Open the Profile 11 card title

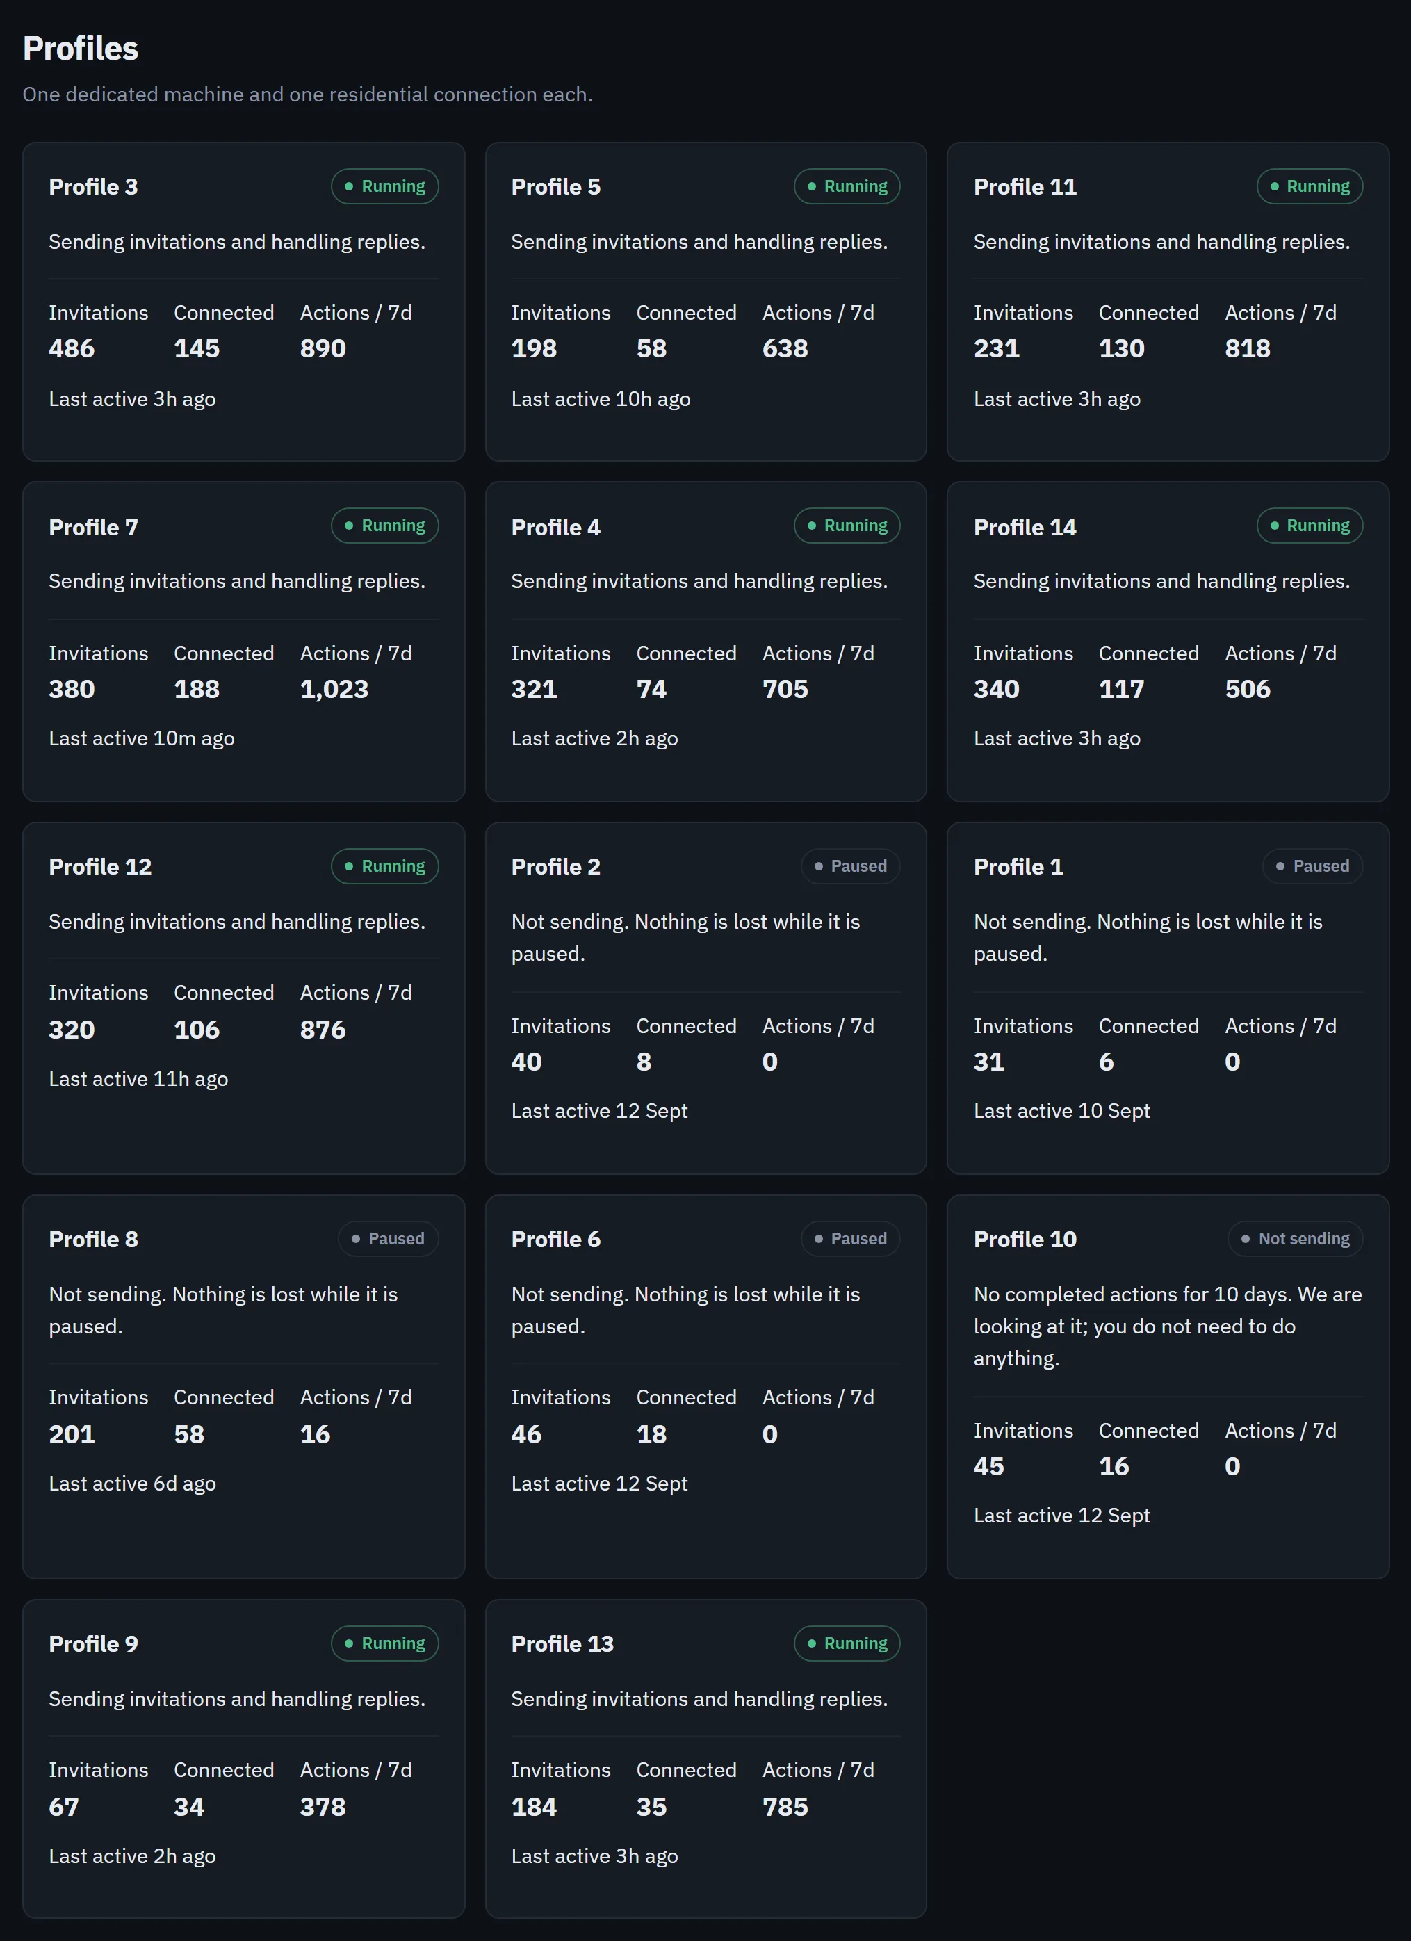[x=1025, y=186]
